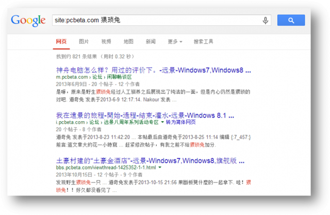Open 搜索工具 options
Screen dimensions: 330x215
point(203,42)
